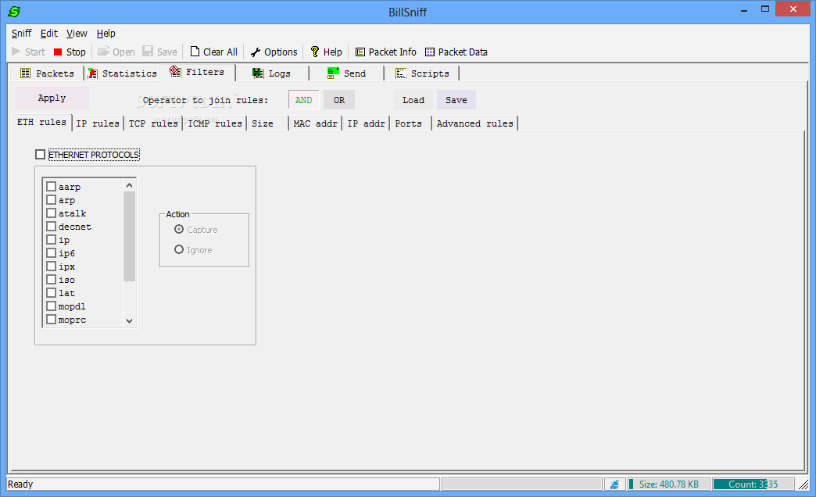Select the Ignore action radio button

pyautogui.click(x=179, y=249)
